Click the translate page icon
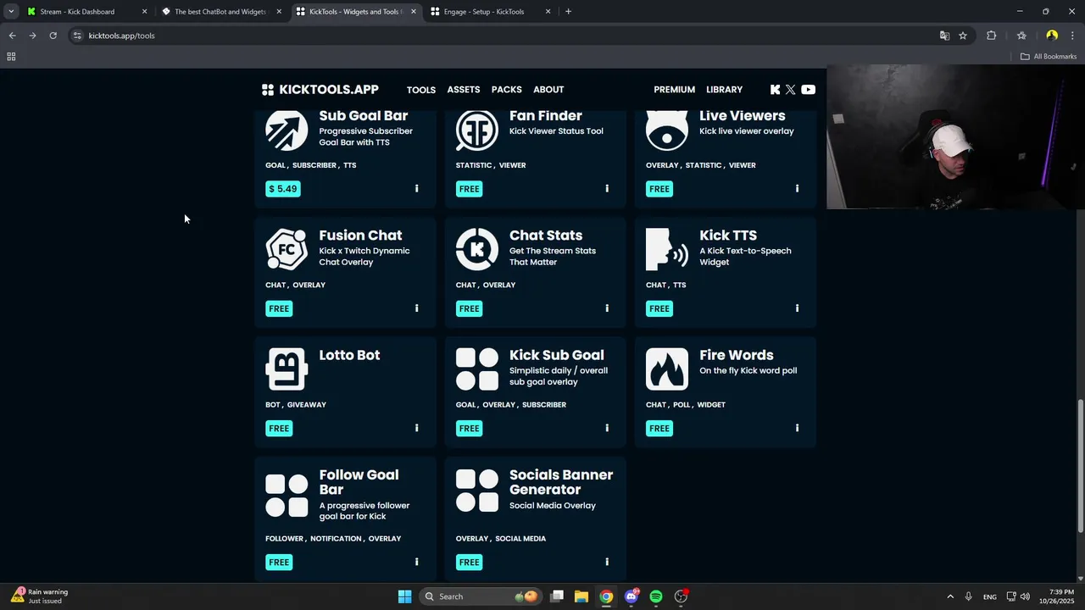Viewport: 1085px width, 610px height. point(944,36)
